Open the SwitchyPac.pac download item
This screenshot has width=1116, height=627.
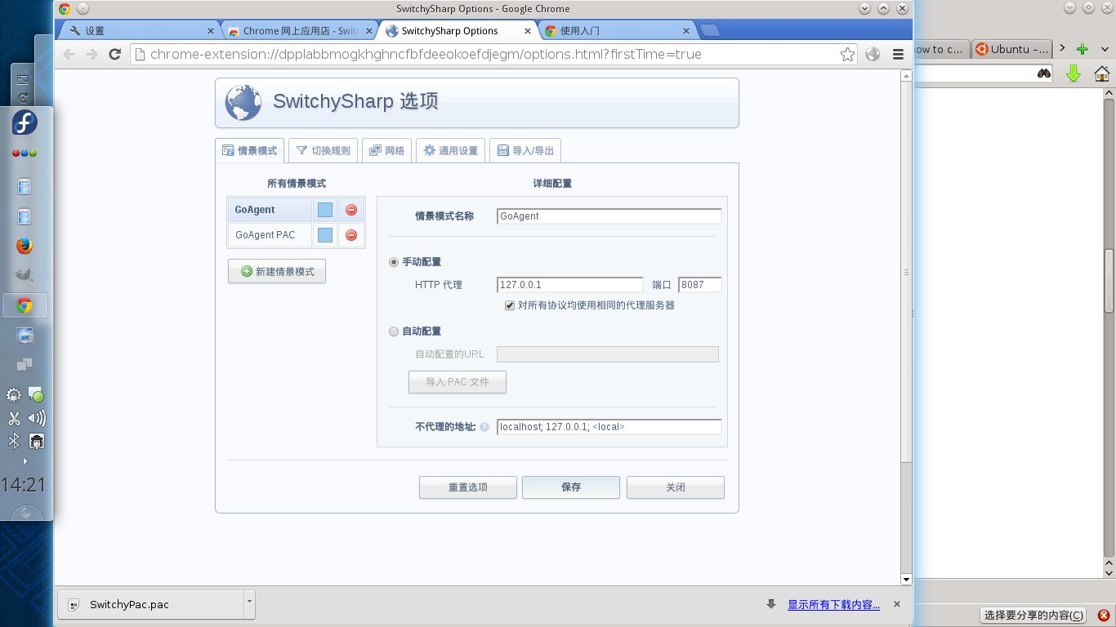click(x=151, y=605)
